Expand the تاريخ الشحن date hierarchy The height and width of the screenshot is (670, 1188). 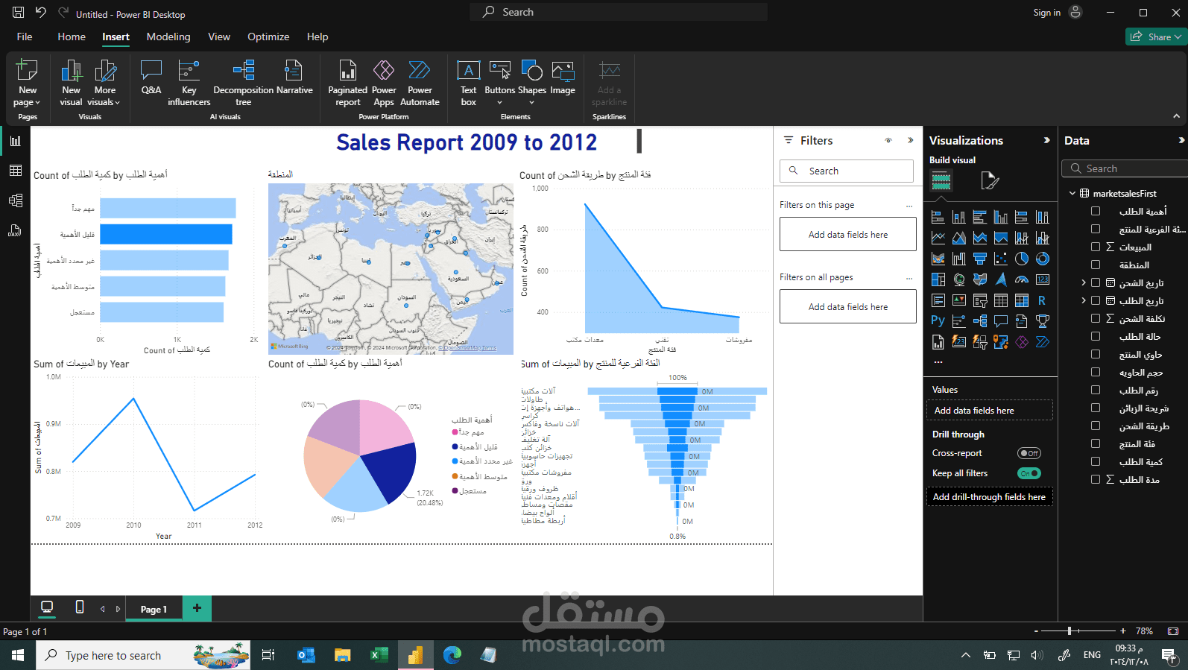point(1084,282)
